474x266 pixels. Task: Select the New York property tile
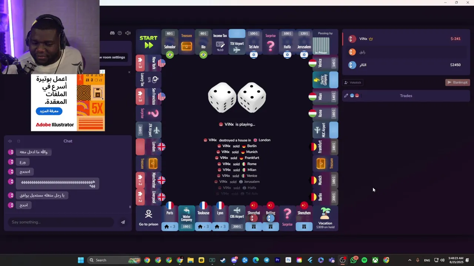[151, 63]
